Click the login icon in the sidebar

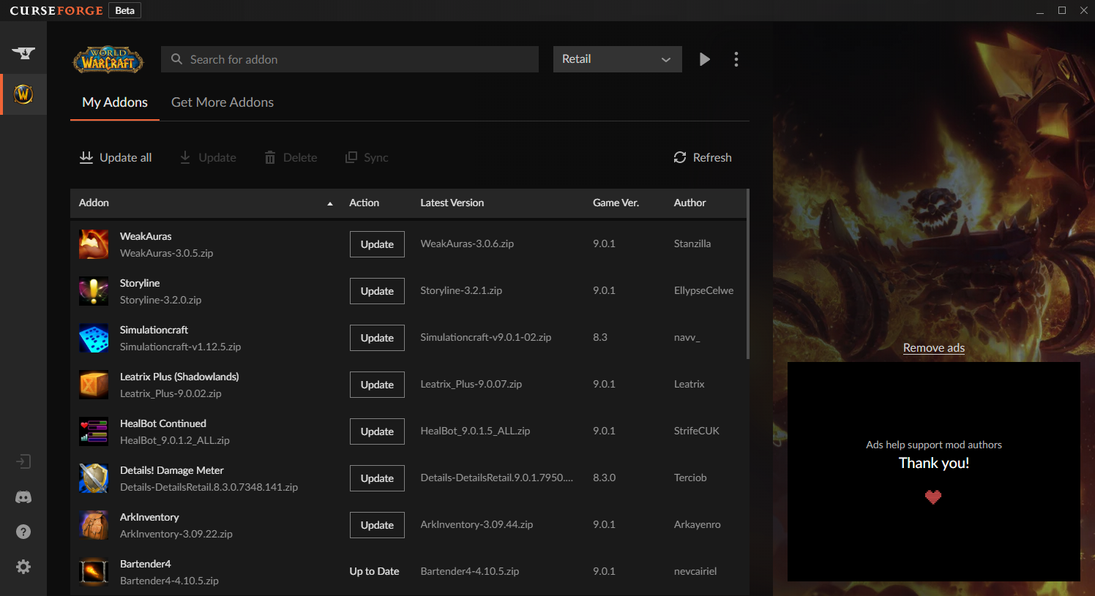(23, 461)
